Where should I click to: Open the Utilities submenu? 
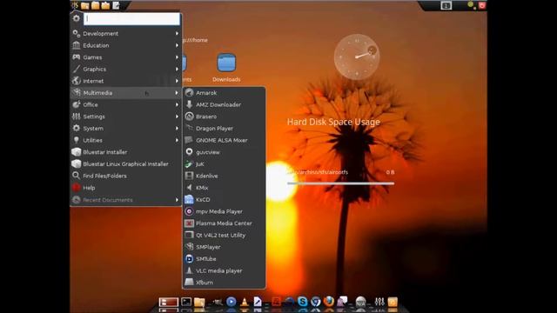(125, 140)
